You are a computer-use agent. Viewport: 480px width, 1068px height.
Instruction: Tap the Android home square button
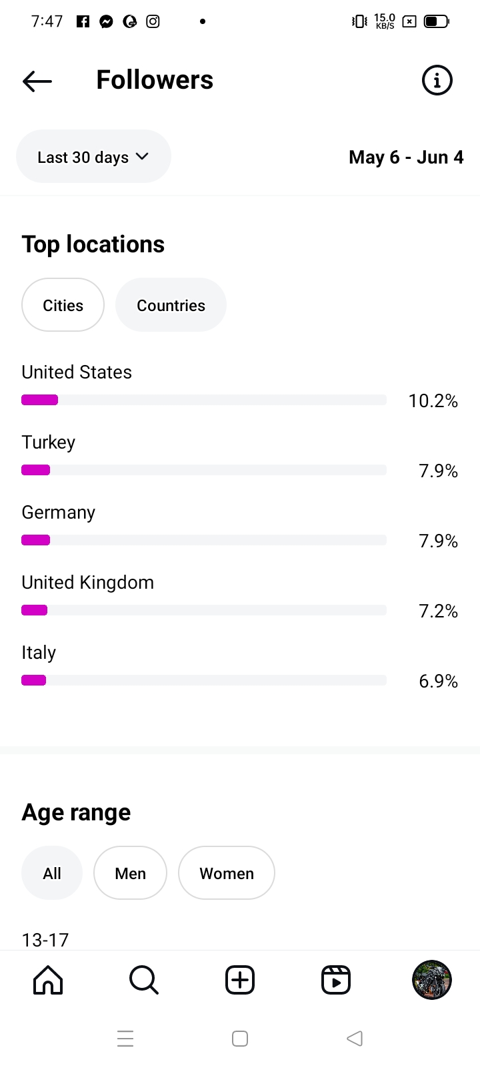(x=240, y=1039)
